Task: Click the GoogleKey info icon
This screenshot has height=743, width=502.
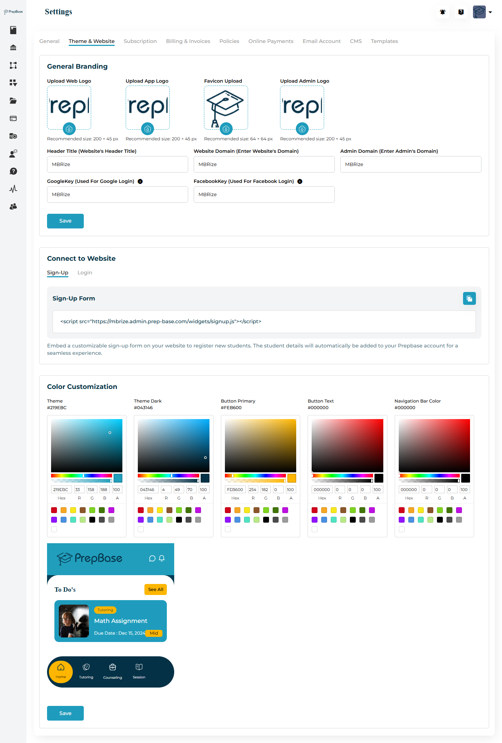Action: coord(140,181)
